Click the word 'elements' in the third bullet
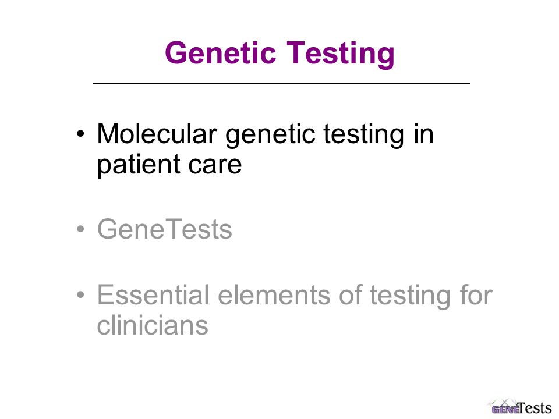This screenshot has width=559, height=419. (x=274, y=296)
